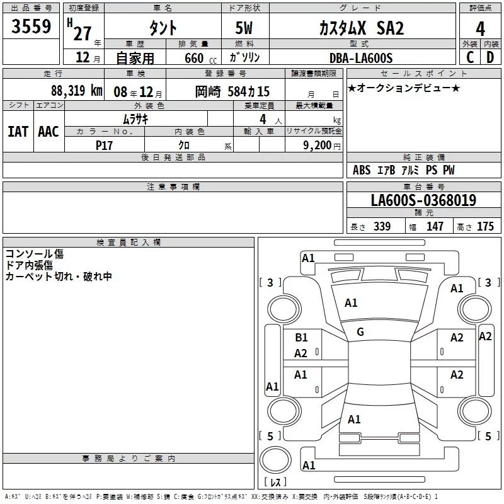Select the mileage 88,319 km
Screen dimensions: 504x504
tap(77, 91)
